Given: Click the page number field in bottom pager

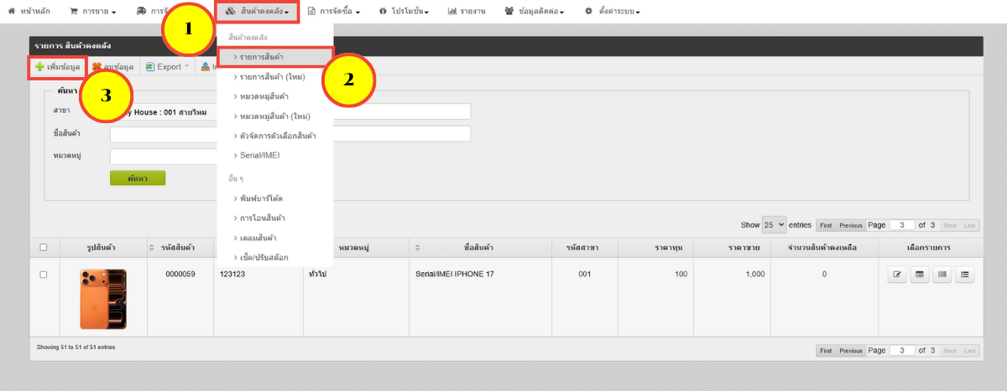Looking at the screenshot, I should [902, 351].
